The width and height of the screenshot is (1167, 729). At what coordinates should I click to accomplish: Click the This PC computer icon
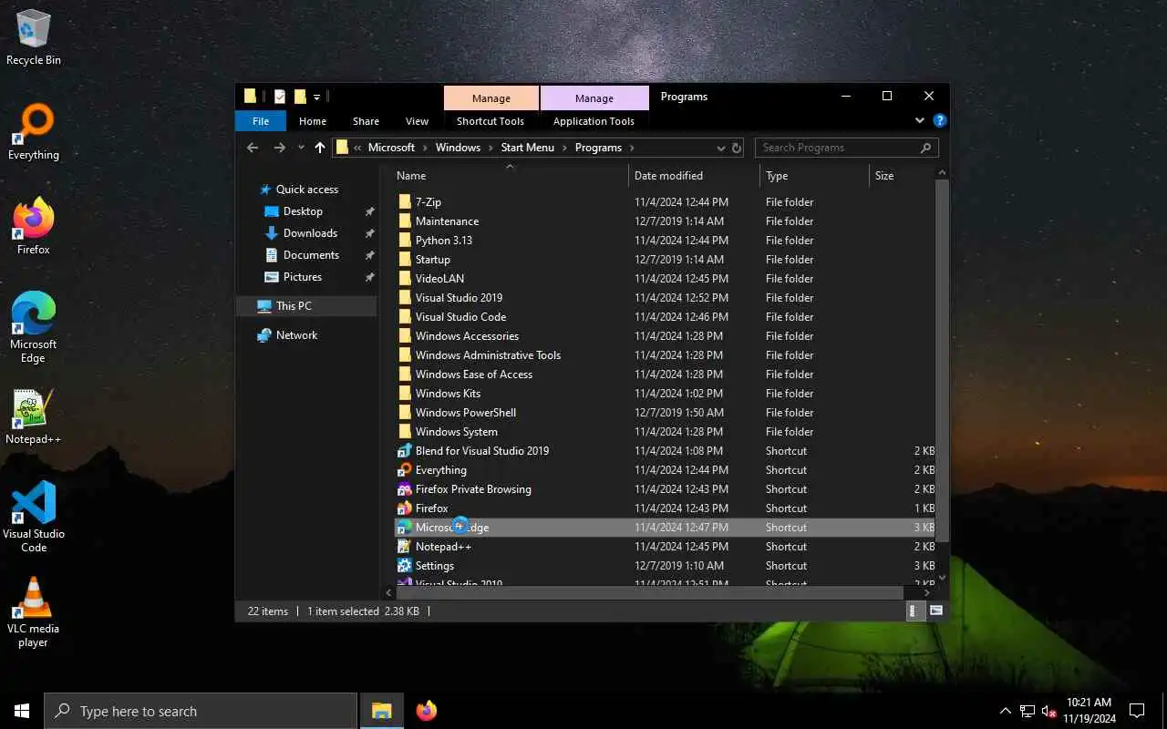coord(264,306)
